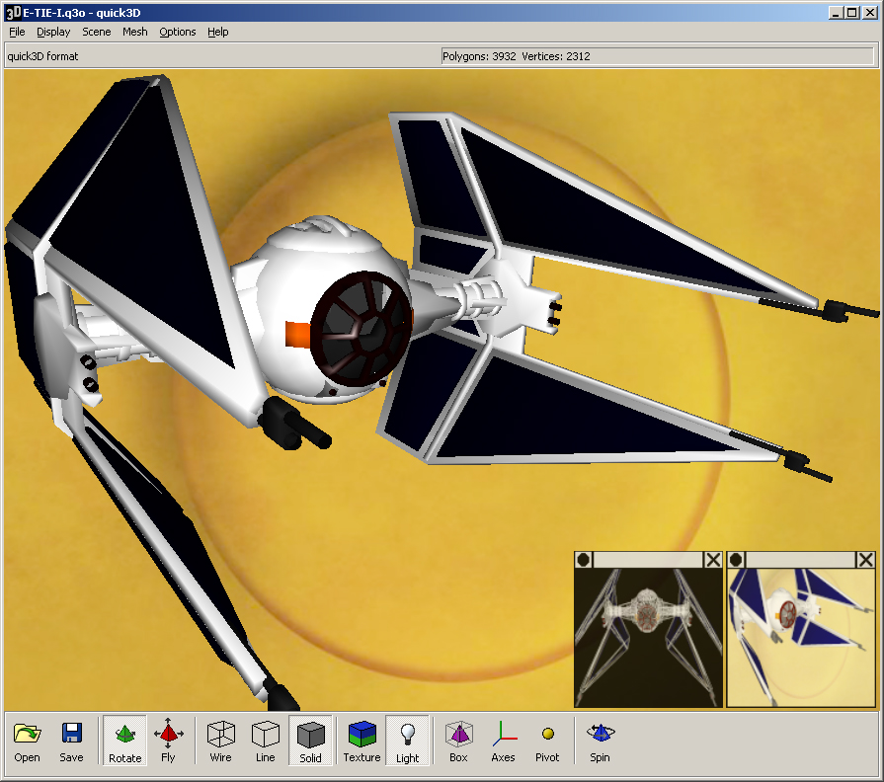Image resolution: width=884 pixels, height=782 pixels.
Task: Close the light yellow preview thumbnail
Action: click(865, 560)
